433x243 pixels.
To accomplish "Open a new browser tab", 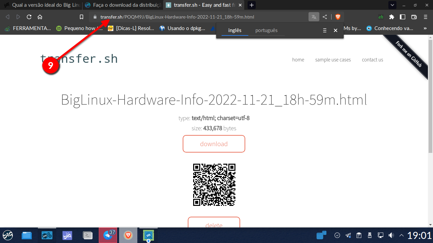I will [251, 5].
